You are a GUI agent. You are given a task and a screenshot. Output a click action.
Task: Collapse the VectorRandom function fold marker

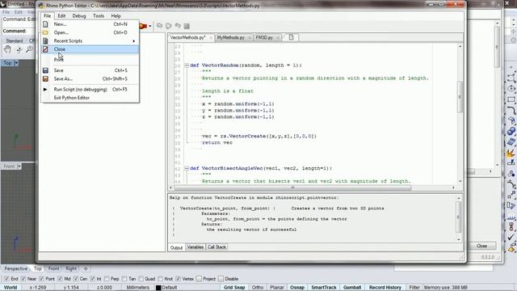pos(187,65)
